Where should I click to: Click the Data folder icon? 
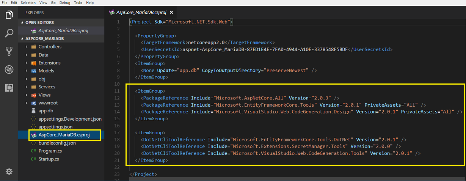33,55
